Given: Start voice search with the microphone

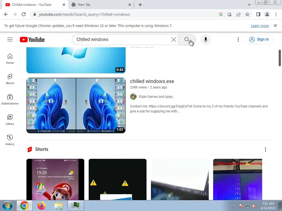Looking at the screenshot, I should click(x=205, y=40).
